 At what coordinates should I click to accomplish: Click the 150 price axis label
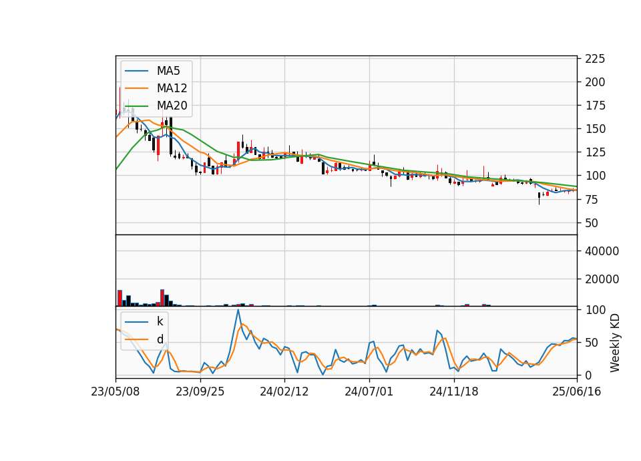(595, 129)
